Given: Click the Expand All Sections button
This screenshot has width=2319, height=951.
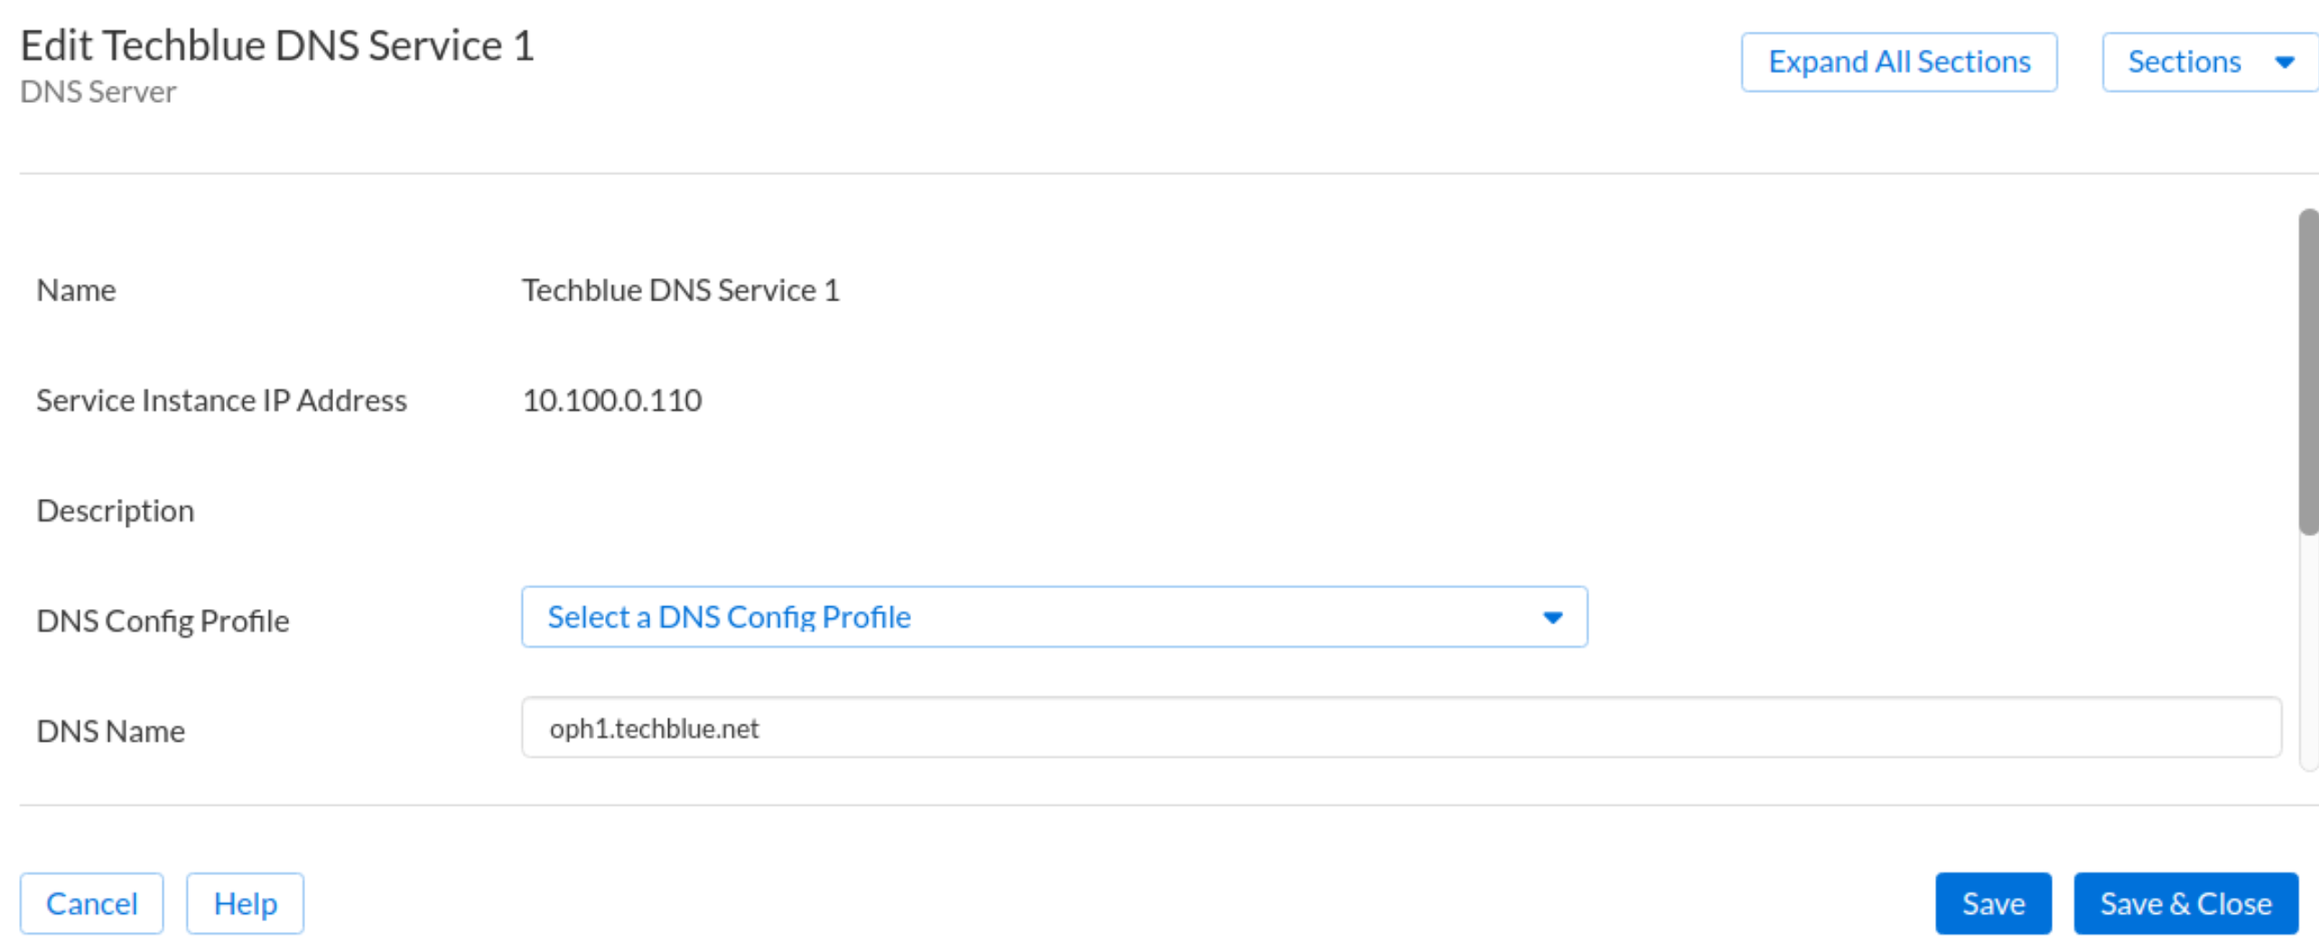Looking at the screenshot, I should tap(1897, 62).
